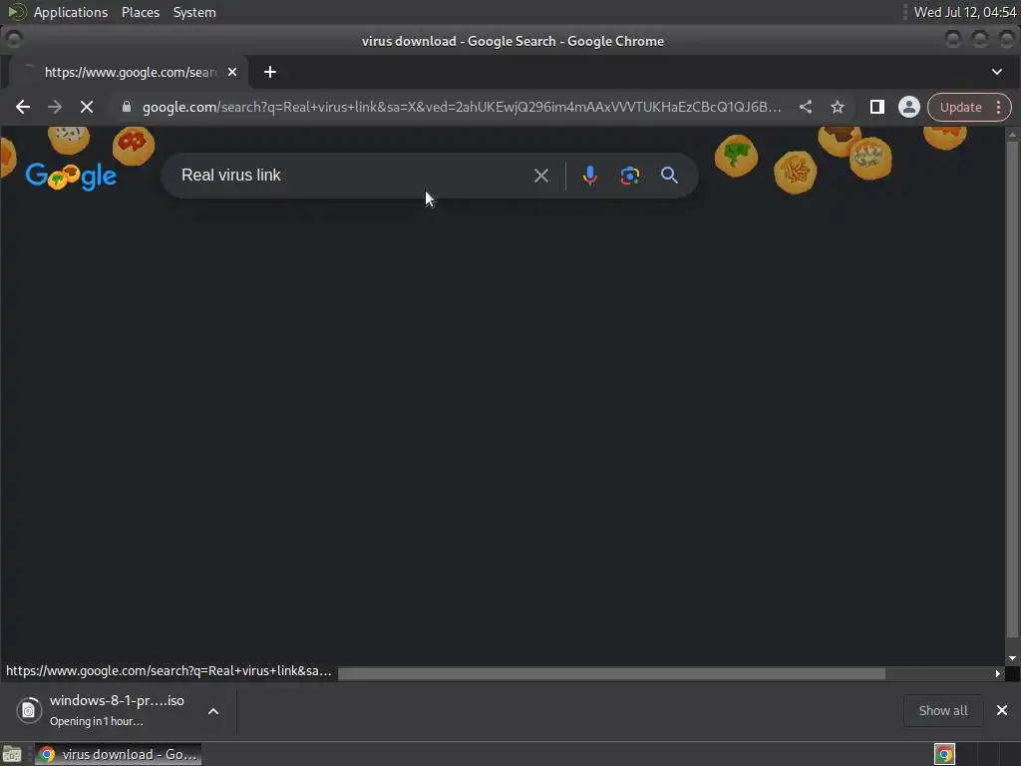Open the Places menu

141,12
